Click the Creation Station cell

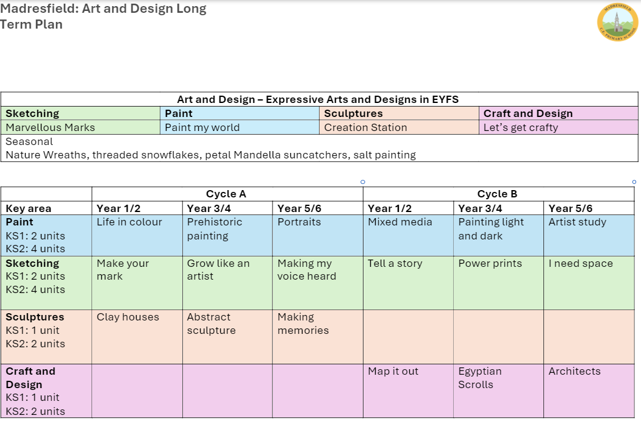point(365,127)
